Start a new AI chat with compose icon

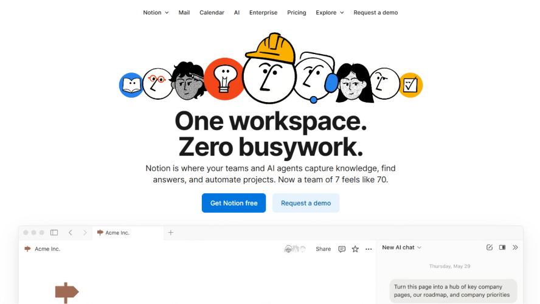pos(490,247)
